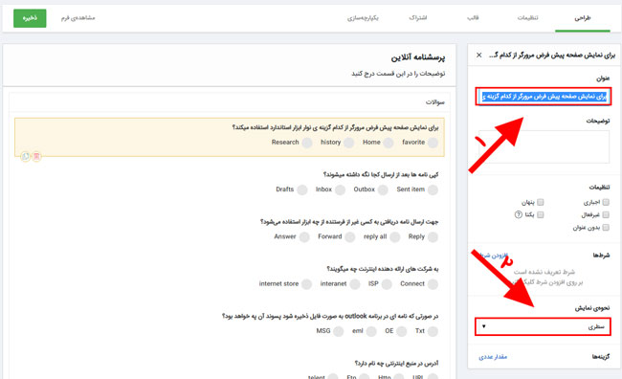Select the question about email copies after sending
The image size is (622, 379).
pos(381,174)
